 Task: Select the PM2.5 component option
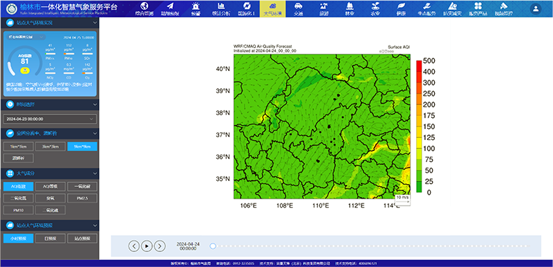click(82, 198)
